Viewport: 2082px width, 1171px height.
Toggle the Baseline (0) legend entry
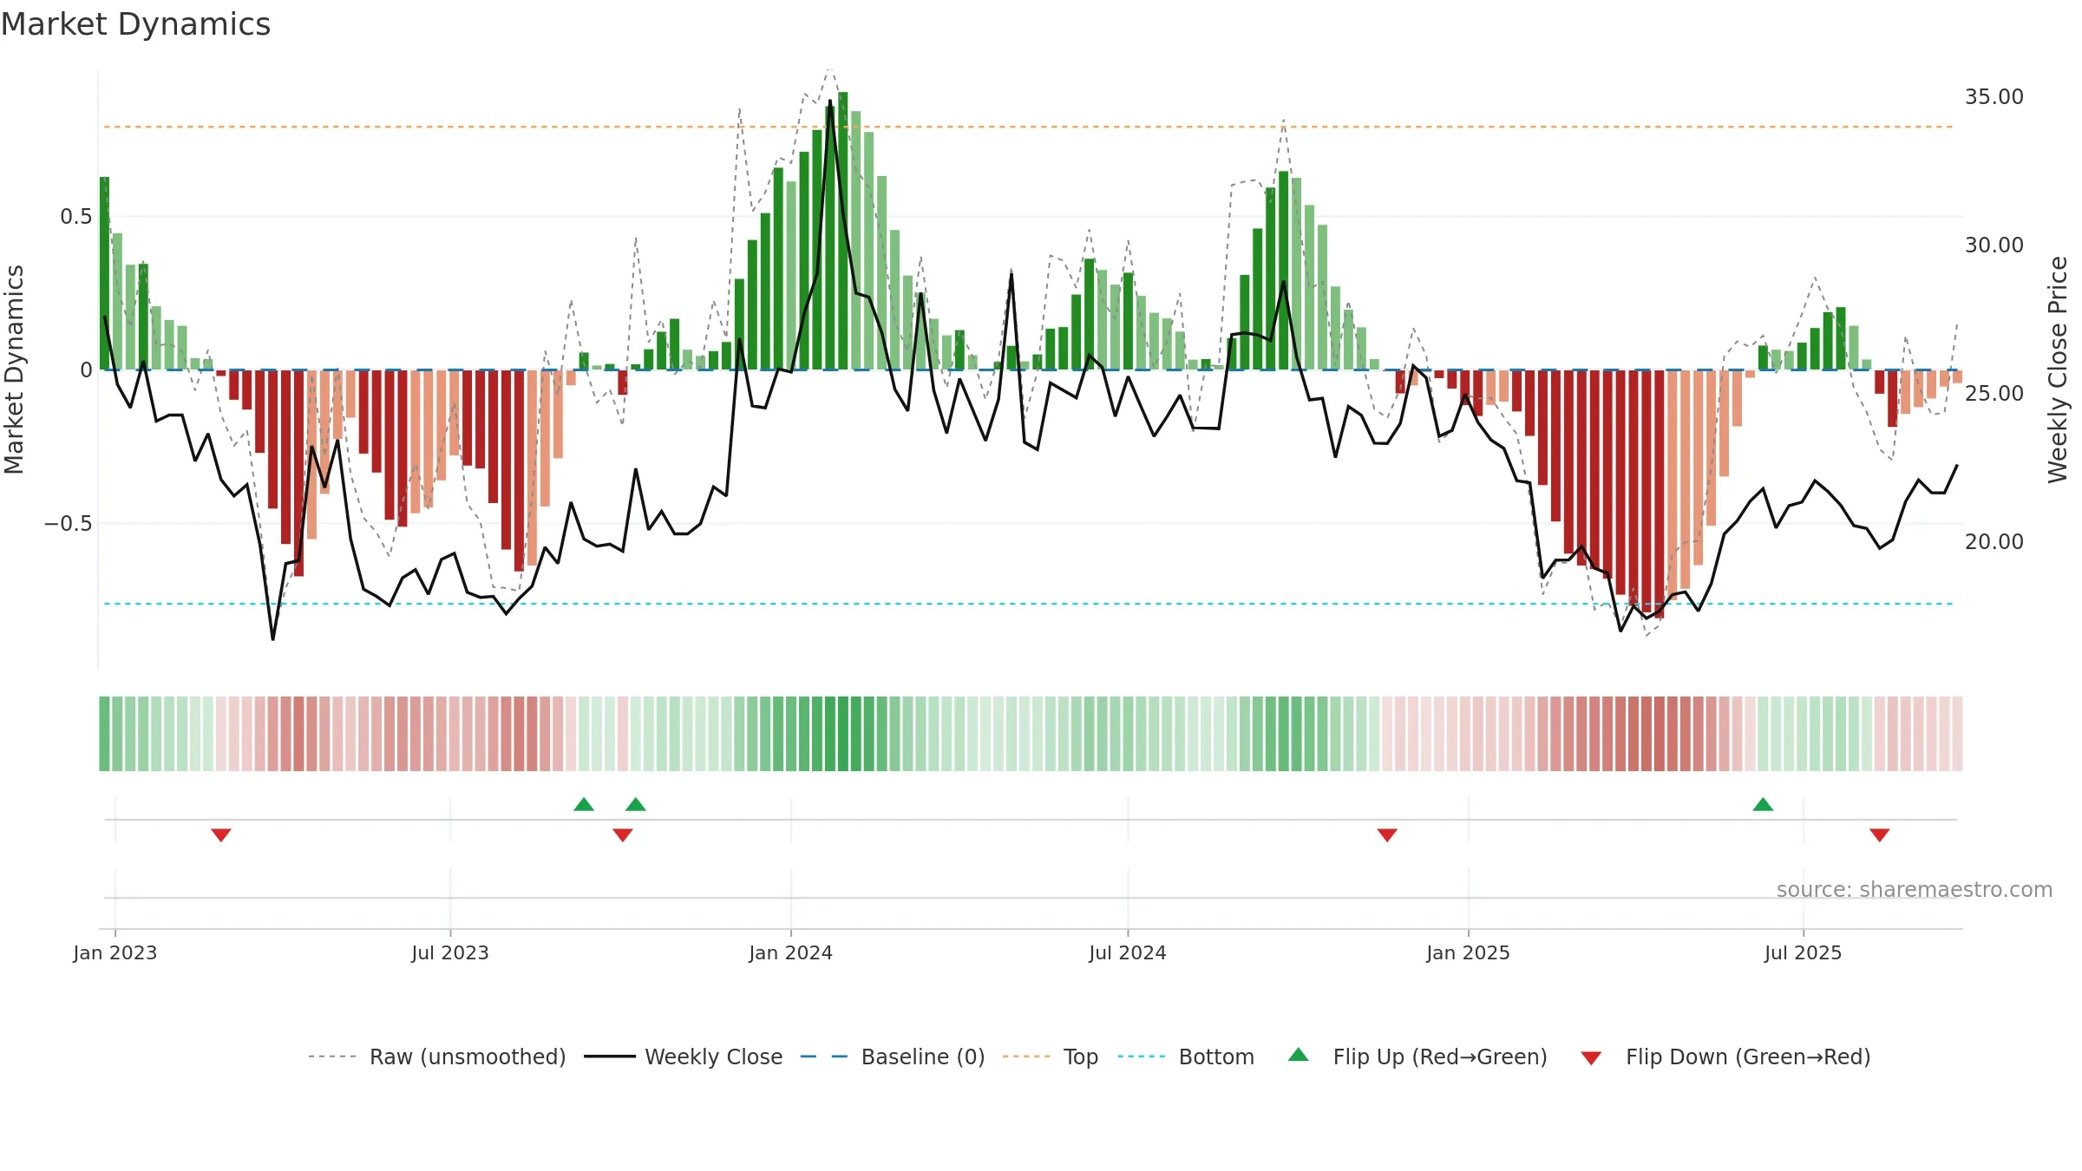[x=892, y=1057]
